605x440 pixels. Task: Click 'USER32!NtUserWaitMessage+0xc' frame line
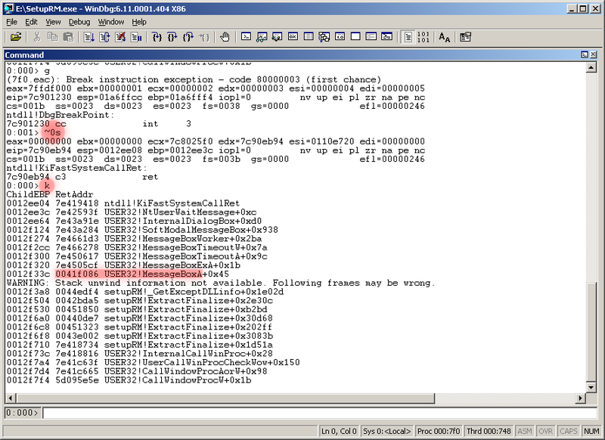(x=180, y=212)
